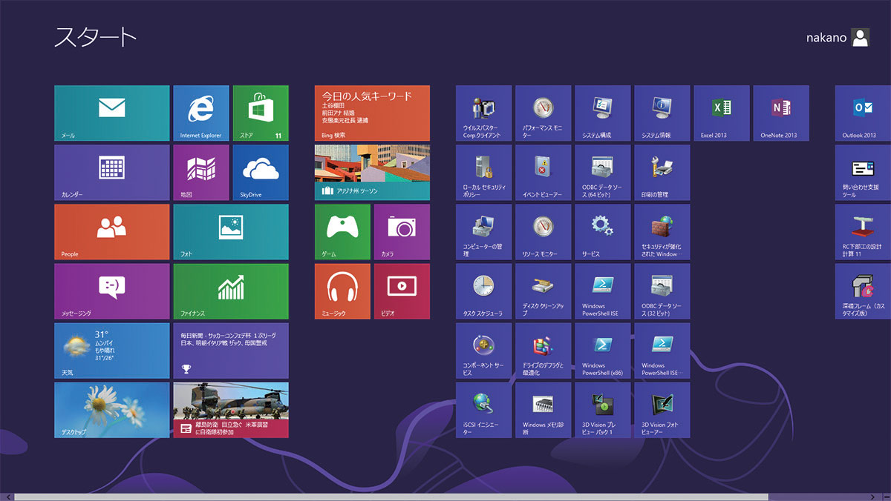Viewport: 891px width, 501px height.
Task: Open サービス (Services) tile
Action: click(603, 231)
